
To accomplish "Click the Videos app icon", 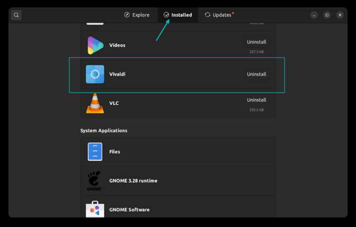I will click(95, 46).
